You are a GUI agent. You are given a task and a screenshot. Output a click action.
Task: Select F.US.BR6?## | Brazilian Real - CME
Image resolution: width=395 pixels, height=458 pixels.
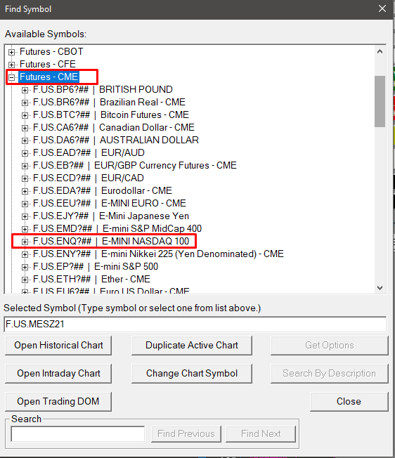tap(109, 102)
